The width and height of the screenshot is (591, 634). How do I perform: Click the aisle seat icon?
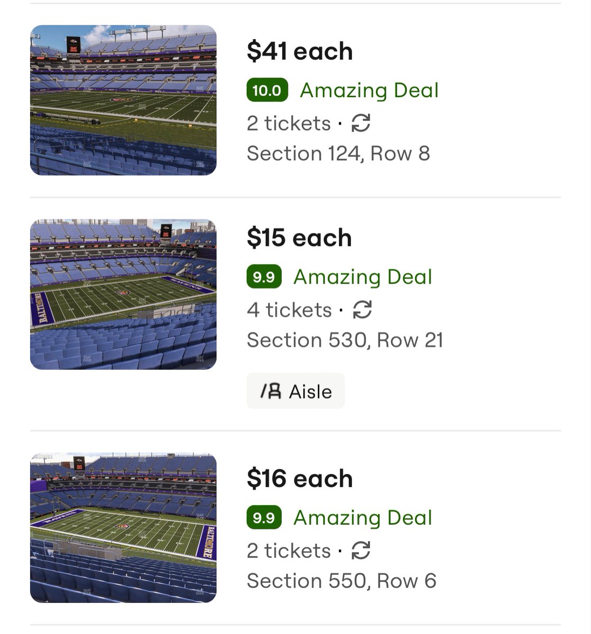[x=271, y=391]
